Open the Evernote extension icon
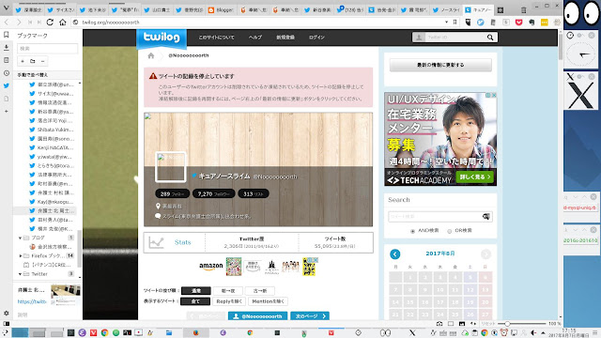 (532, 23)
